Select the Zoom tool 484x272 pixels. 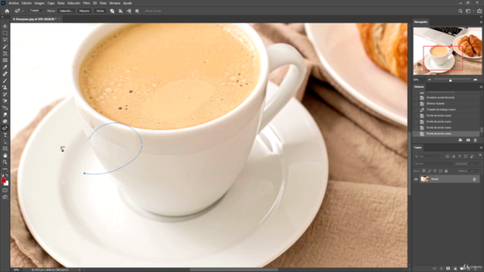tap(5, 162)
